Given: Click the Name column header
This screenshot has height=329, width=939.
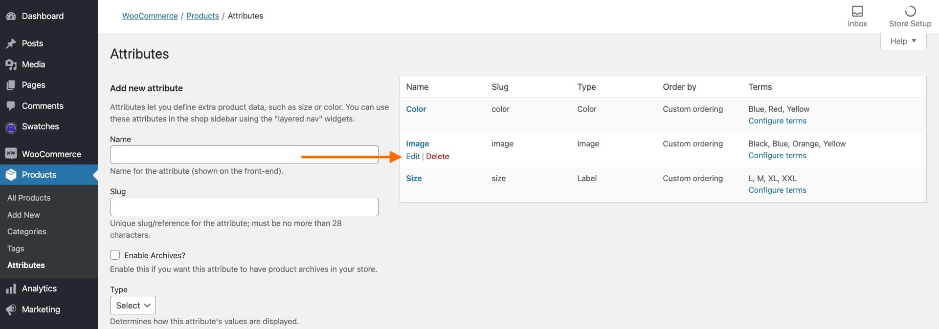Looking at the screenshot, I should pos(417,87).
